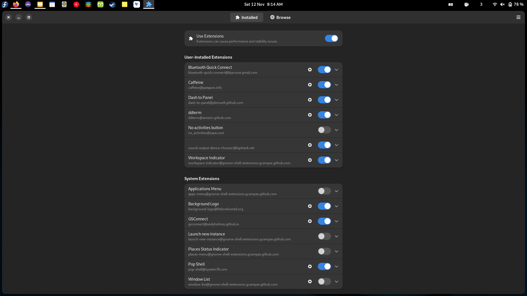Screen dimensions: 527x296
Task: Open Dash to Panel settings gear
Action: [310, 100]
